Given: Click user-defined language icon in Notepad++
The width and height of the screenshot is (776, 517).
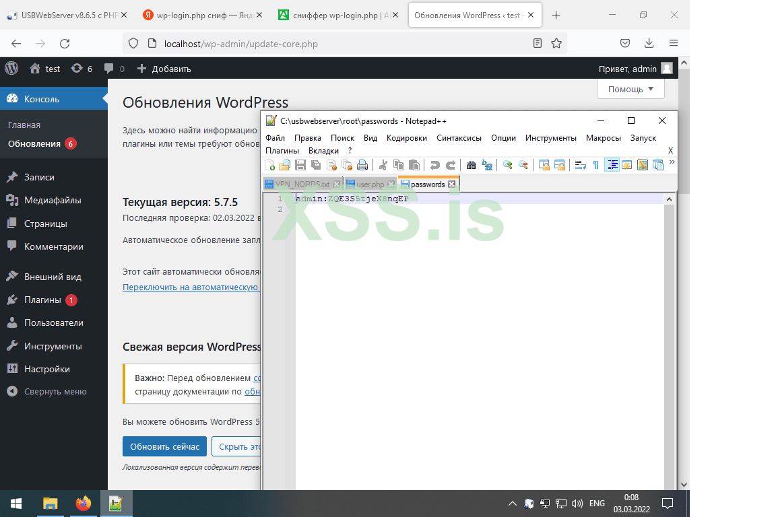Looking at the screenshot, I should (x=627, y=165).
